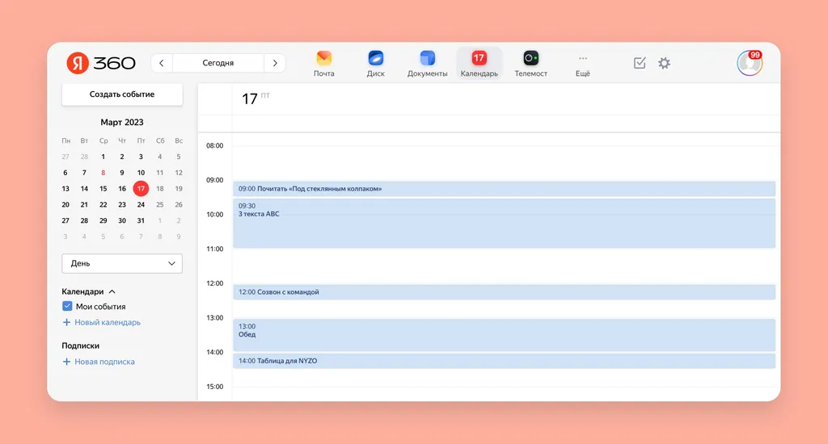Go to the next day arrow

[275, 63]
